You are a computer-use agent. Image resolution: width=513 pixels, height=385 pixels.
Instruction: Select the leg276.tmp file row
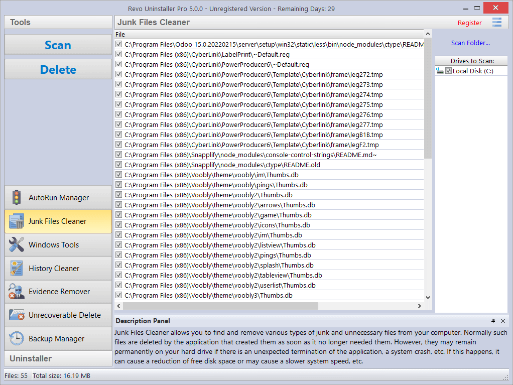tap(269, 114)
